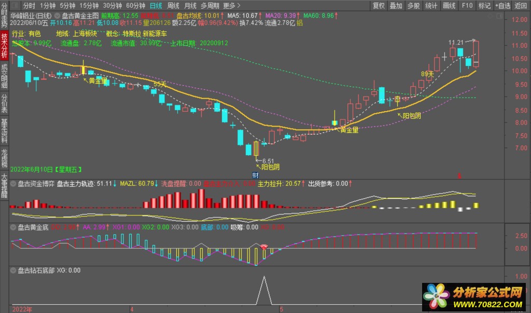This screenshot has width=531, height=313.
Task: Click the 返回 back button
Action: click(521, 5)
